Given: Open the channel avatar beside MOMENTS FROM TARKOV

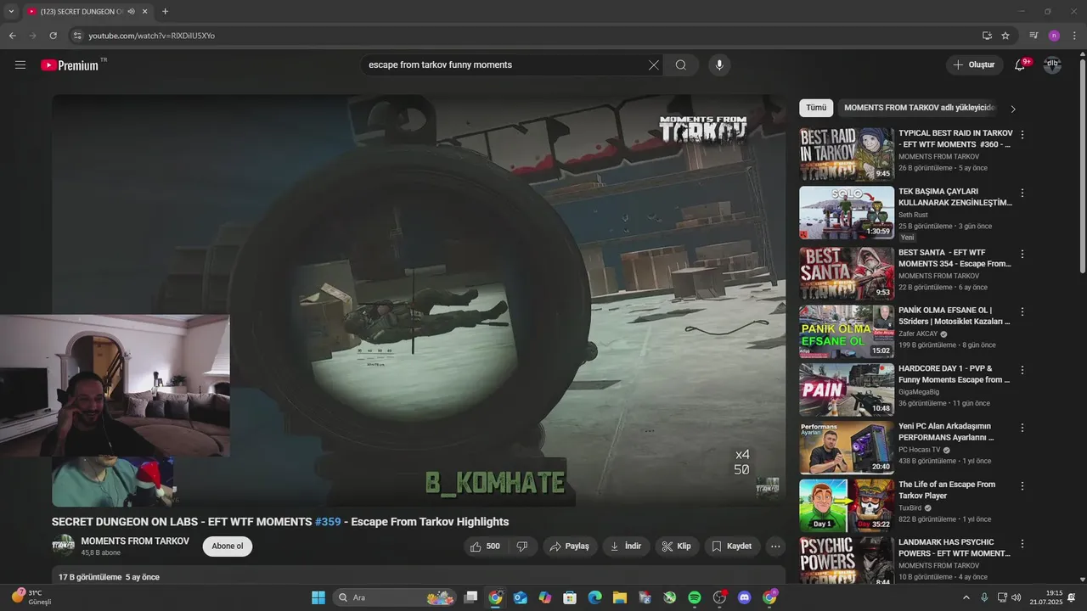Looking at the screenshot, I should [63, 546].
